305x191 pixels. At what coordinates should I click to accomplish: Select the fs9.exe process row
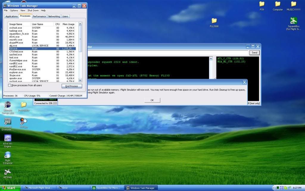pos(42,48)
